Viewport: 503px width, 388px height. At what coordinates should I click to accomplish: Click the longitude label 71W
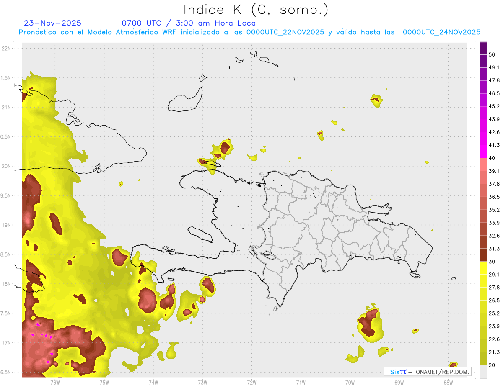[301, 382]
